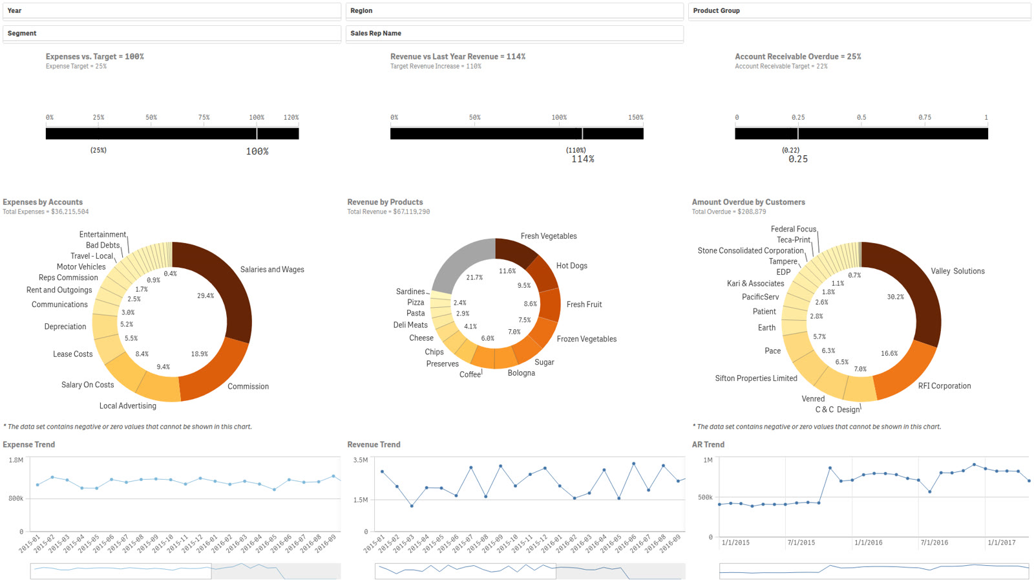Click the Expenses by Accounts chart title
1034x582 pixels.
click(43, 202)
